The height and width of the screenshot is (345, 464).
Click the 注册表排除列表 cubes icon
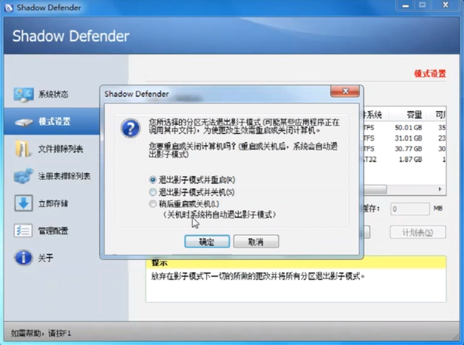coord(23,176)
